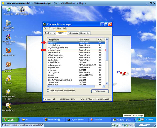Open Task Manager Help menu
Screen dimensions: 157x128
[x=65, y=28]
